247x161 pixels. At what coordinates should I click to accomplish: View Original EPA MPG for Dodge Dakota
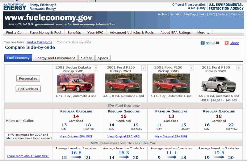76,136
